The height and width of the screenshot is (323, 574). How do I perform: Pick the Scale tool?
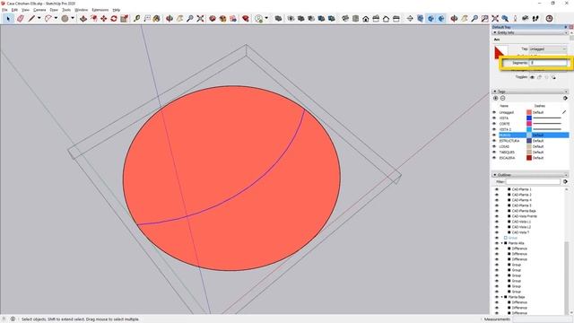coord(124,18)
